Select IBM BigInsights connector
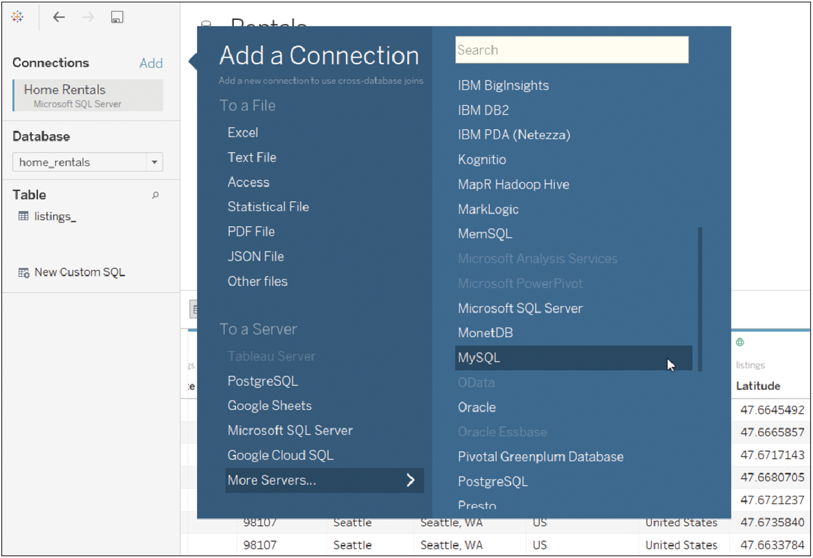813x558 pixels. [503, 86]
